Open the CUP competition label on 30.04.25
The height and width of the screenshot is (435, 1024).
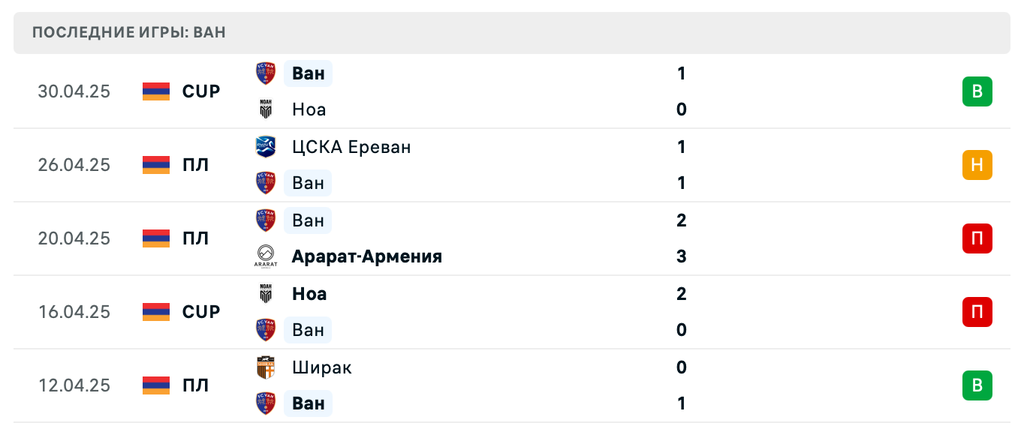[x=200, y=91]
